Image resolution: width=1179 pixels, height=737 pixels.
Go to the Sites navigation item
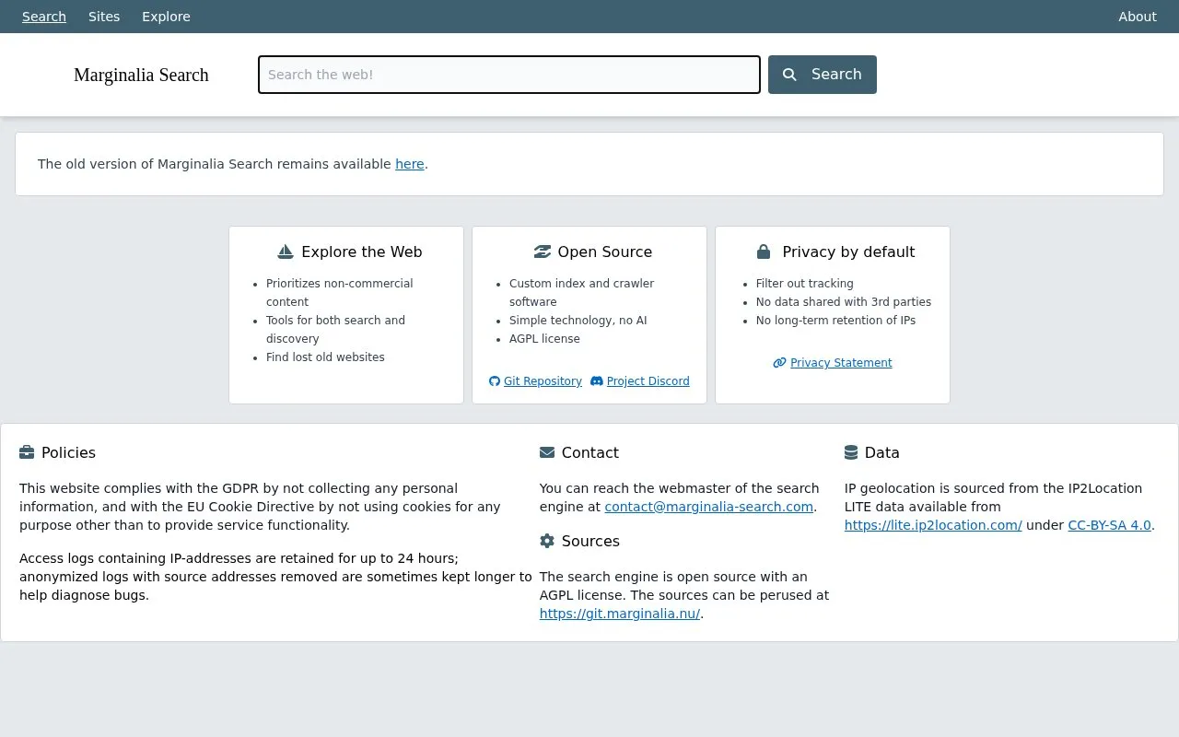[x=104, y=17]
